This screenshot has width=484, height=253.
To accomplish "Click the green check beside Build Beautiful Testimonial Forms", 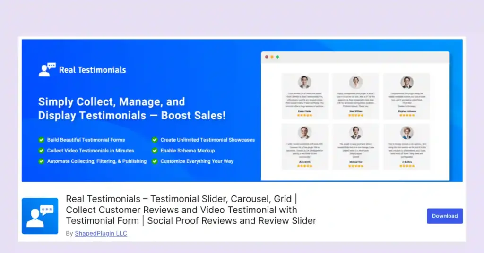I will pyautogui.click(x=42, y=140).
